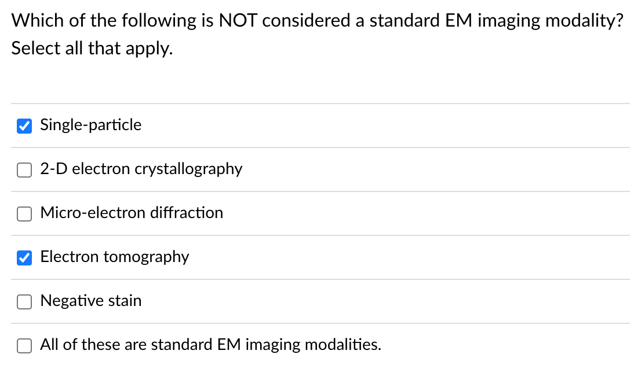634x380 pixels.
Task: Click 'All of these are standard EM imaging modalities' text
Action: coord(210,345)
